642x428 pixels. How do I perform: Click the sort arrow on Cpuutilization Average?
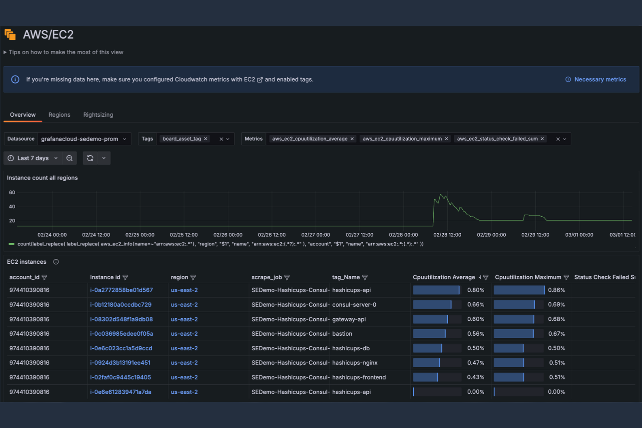(x=480, y=277)
